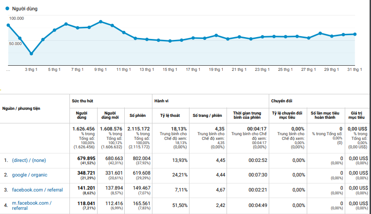This screenshot has width=371, height=214.
Task: Open the google / organic source link
Action: click(30, 175)
